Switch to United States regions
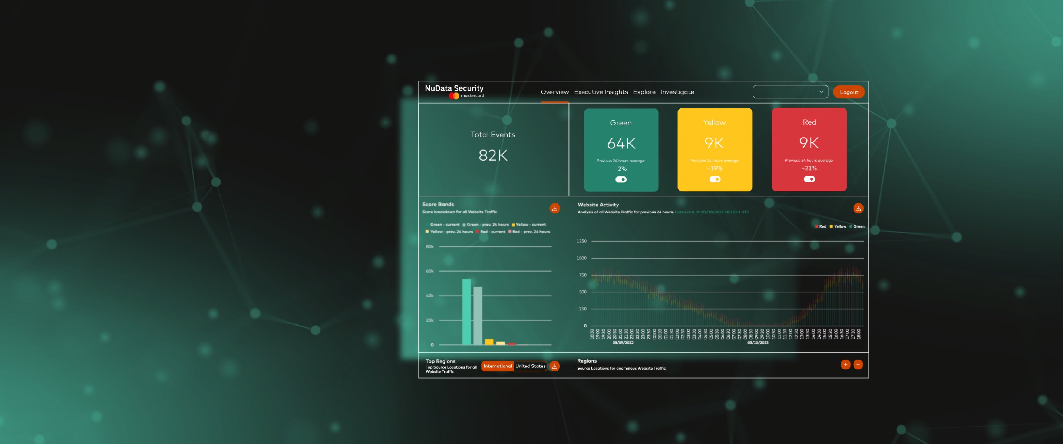 click(x=530, y=366)
